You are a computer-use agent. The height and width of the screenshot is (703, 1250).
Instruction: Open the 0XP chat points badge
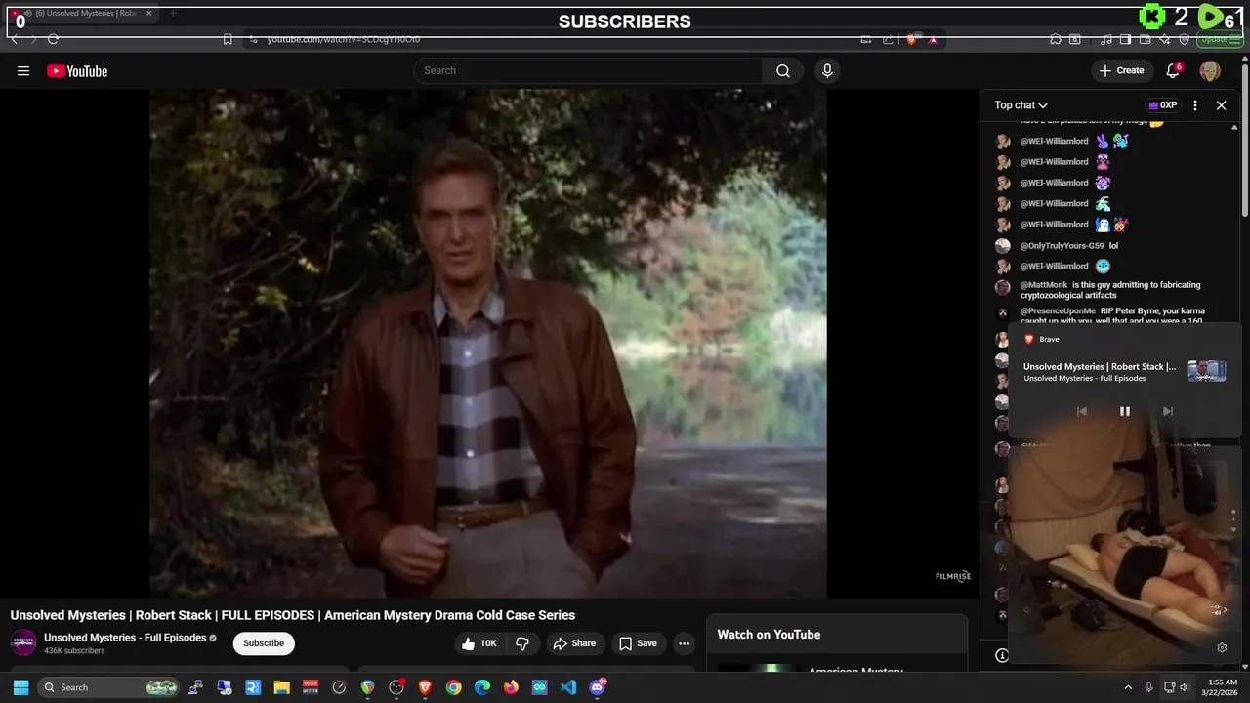(1162, 105)
